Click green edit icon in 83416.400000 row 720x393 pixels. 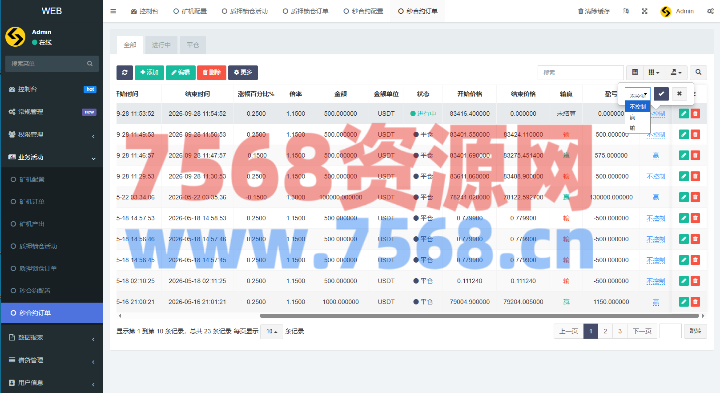(x=684, y=113)
